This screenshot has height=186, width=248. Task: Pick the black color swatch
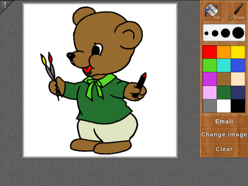tap(238, 106)
